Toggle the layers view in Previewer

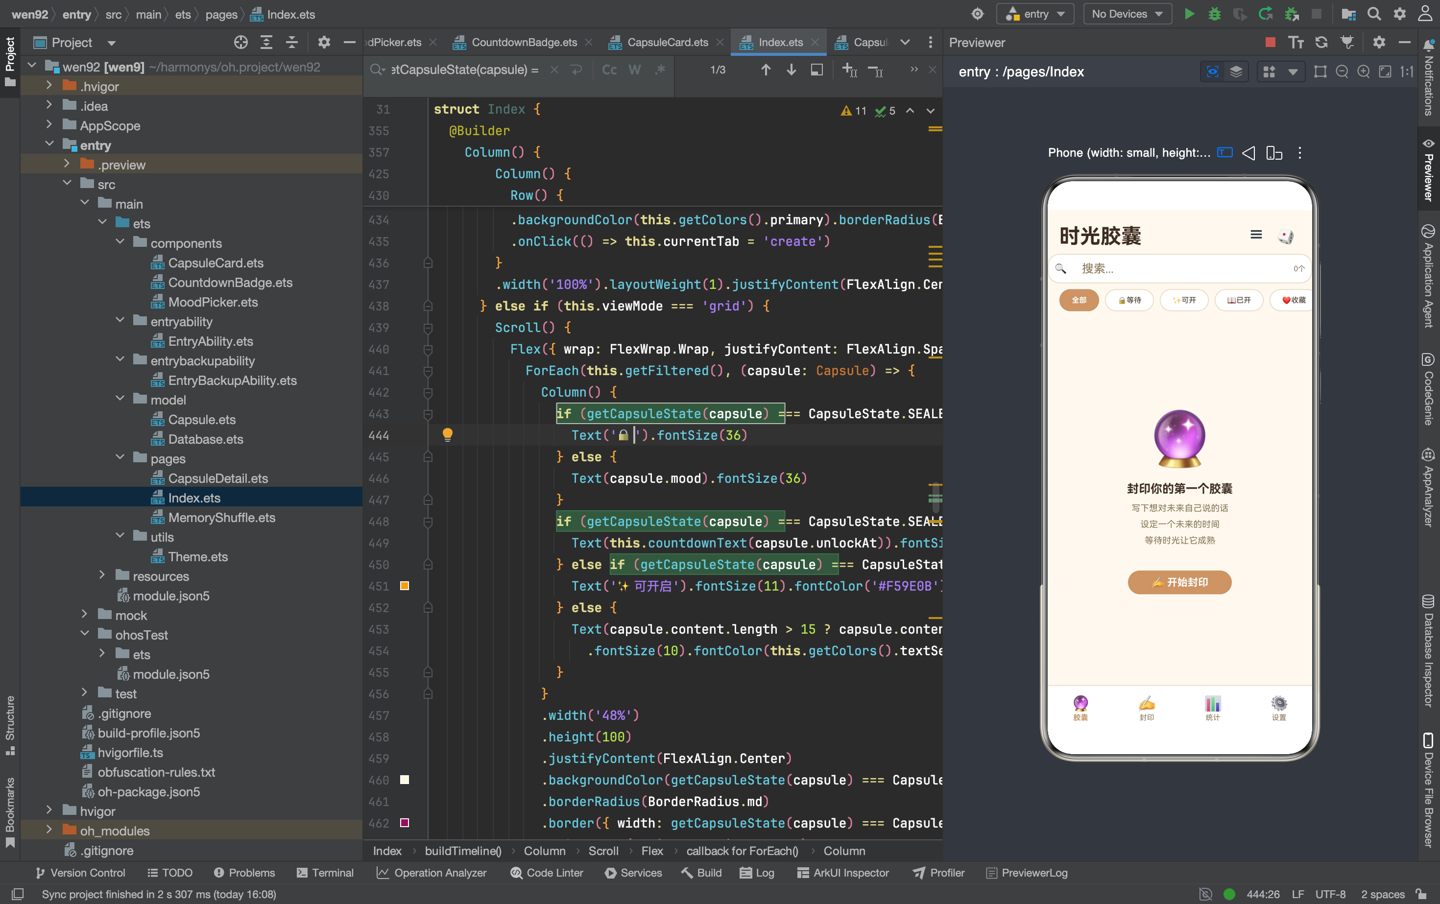[1236, 72]
